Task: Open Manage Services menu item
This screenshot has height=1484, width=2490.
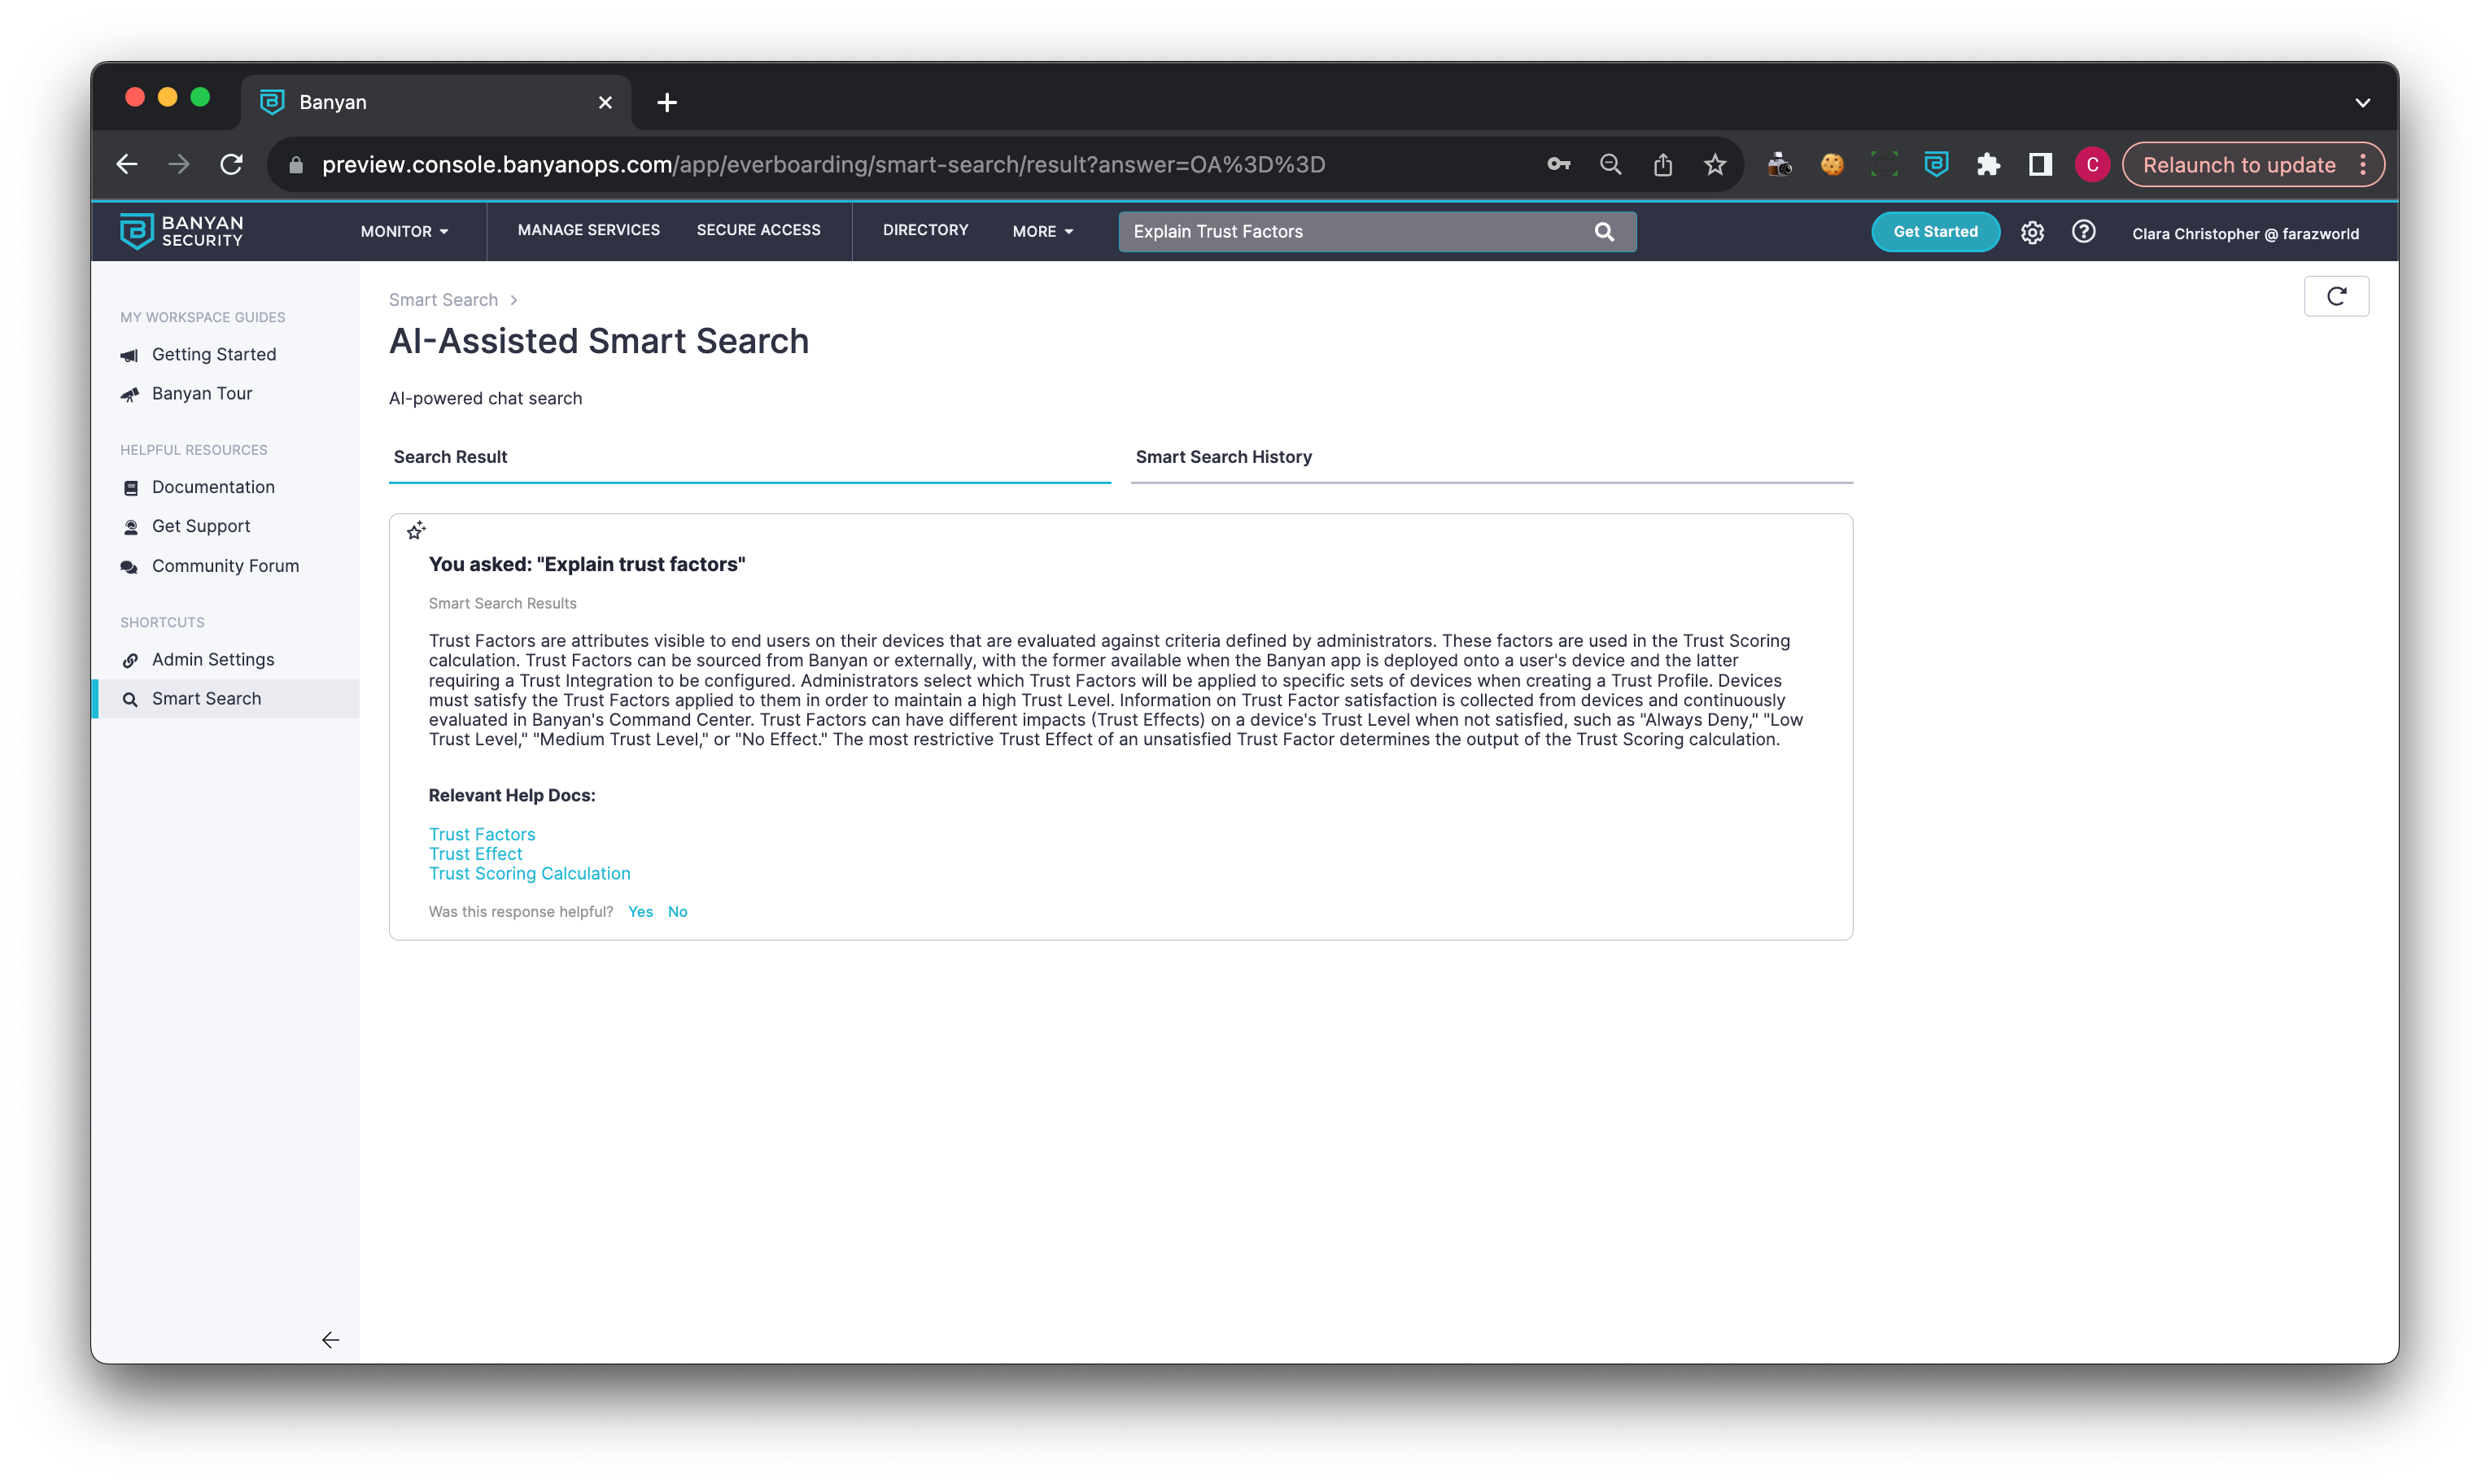Action: point(588,230)
